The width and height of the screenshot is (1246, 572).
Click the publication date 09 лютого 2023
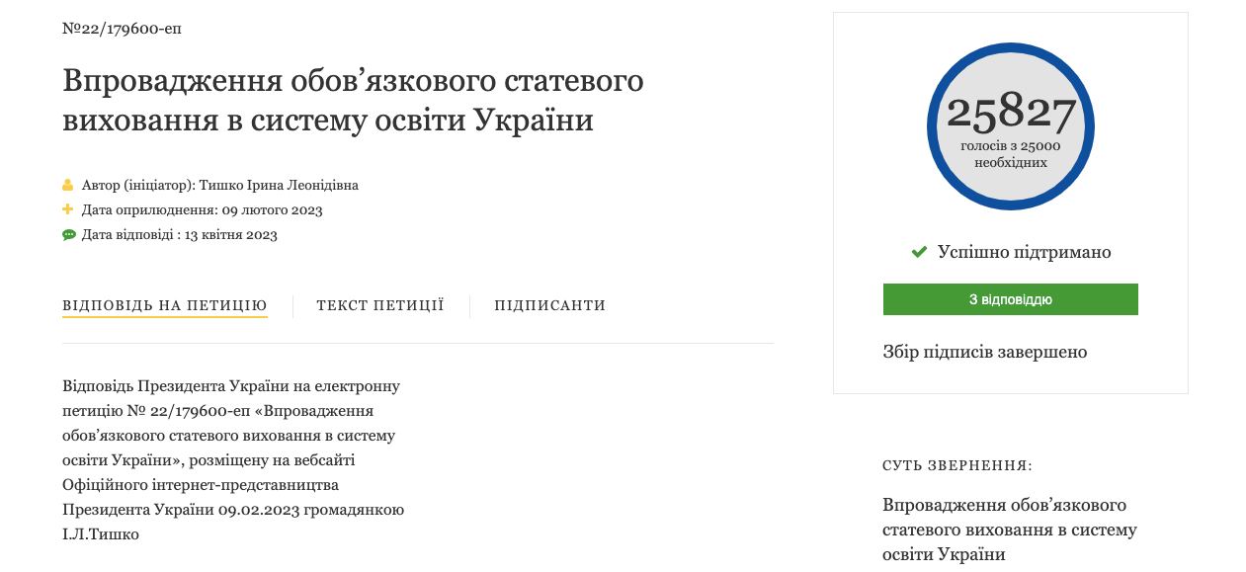272,209
